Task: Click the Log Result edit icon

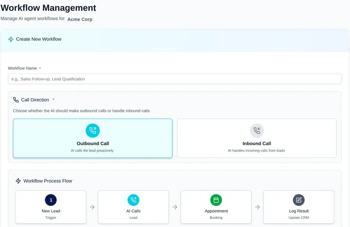Action: click(299, 200)
